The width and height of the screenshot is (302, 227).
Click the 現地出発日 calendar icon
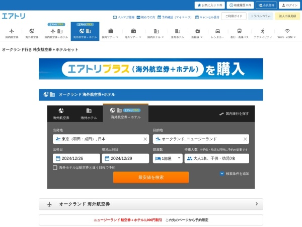[x=107, y=158]
